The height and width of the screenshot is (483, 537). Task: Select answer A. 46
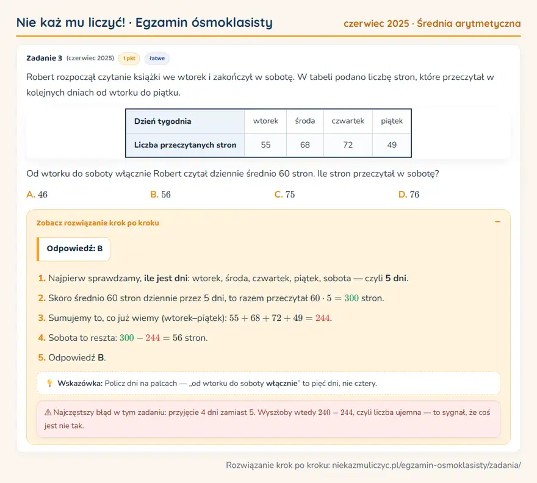click(x=37, y=195)
